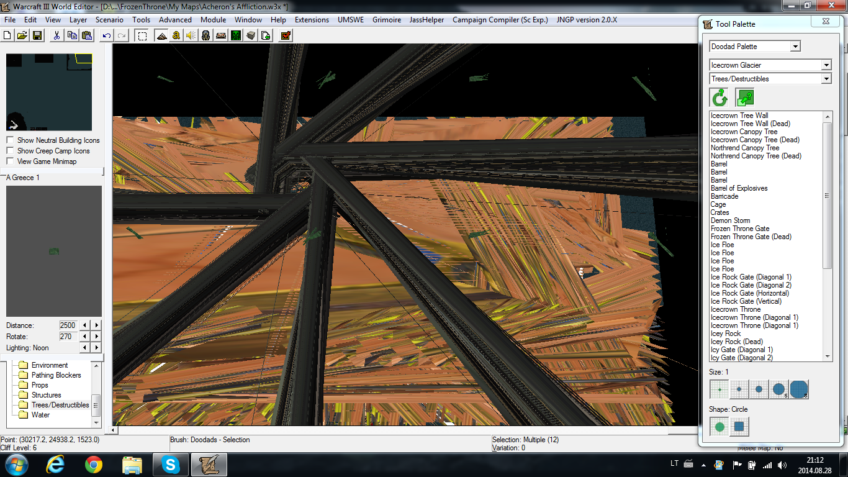Open the Object Manager cube icon
Image resolution: width=848 pixels, height=477 pixels.
[251, 35]
